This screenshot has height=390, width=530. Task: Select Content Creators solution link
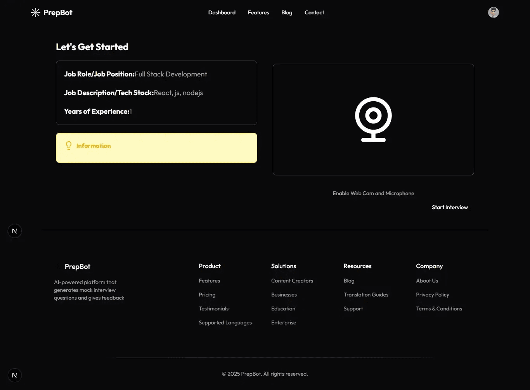click(x=292, y=281)
